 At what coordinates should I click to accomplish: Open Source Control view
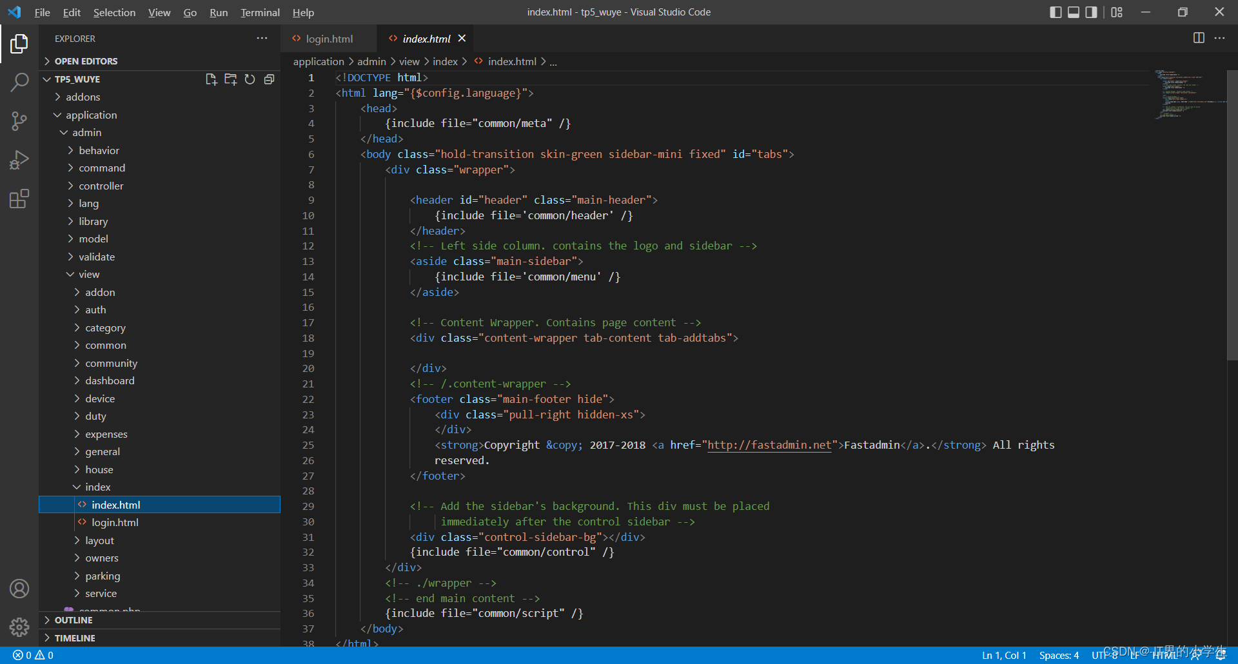click(x=19, y=121)
